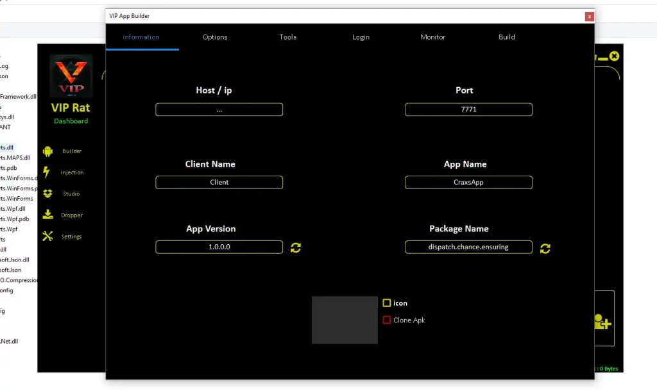Open the Studio icon in sidebar
The width and height of the screenshot is (657, 391).
click(47, 194)
